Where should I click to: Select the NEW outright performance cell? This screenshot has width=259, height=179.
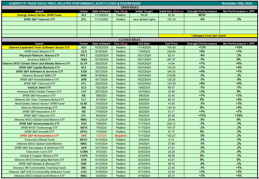(202, 15)
